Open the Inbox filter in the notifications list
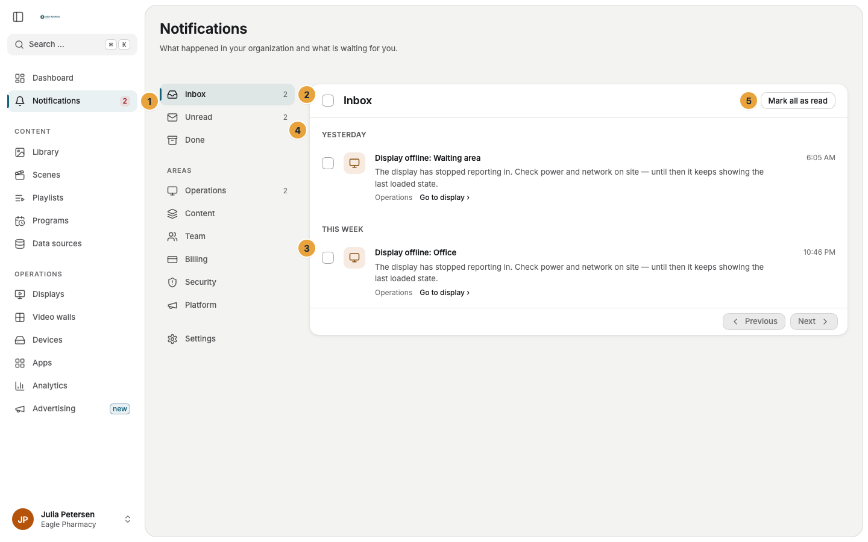Viewport: 868px width, 542px height. (x=227, y=95)
